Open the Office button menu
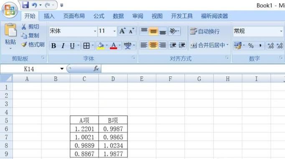Screen dimensions: 285x159 pyautogui.click(x=10, y=10)
